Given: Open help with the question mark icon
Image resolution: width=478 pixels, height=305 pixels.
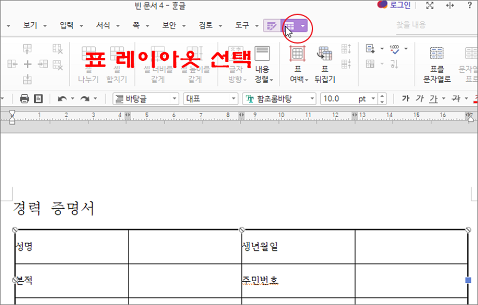Looking at the screenshot, I should pos(470,5).
